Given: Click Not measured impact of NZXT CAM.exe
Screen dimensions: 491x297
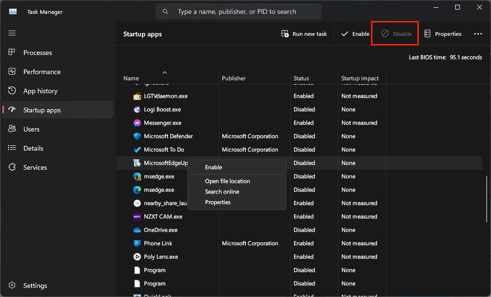Looking at the screenshot, I should [359, 217].
